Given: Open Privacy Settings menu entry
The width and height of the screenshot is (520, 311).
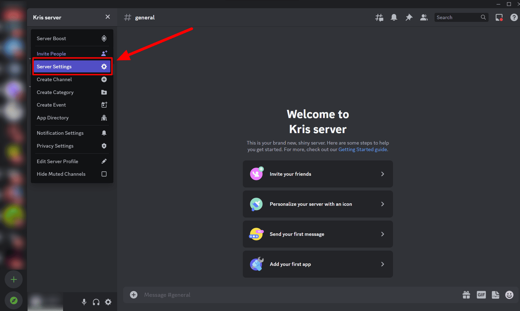Looking at the screenshot, I should (72, 146).
